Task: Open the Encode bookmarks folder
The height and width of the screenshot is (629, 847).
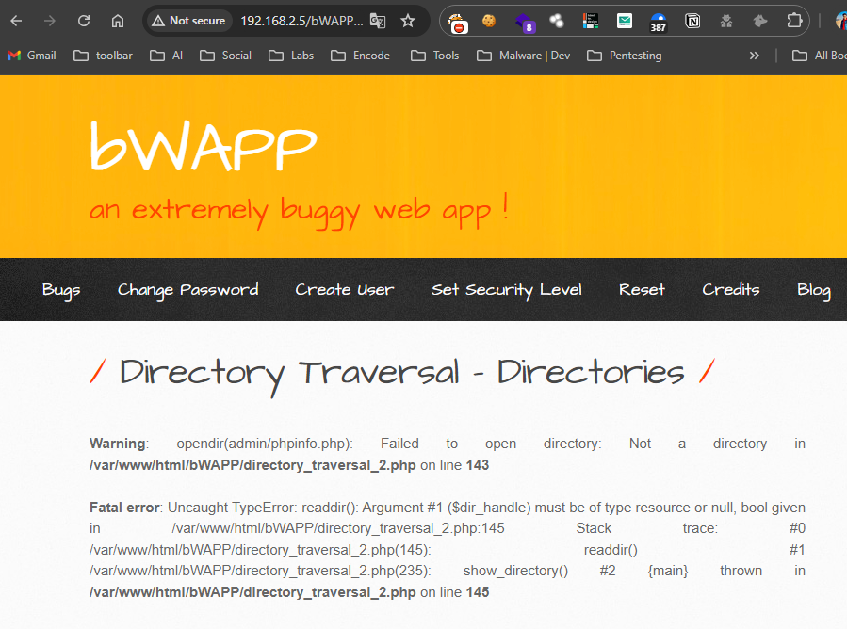Action: point(360,56)
